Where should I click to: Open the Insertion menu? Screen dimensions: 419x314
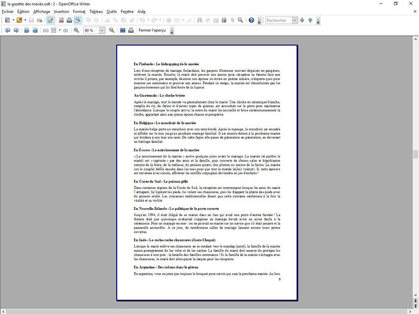click(62, 11)
